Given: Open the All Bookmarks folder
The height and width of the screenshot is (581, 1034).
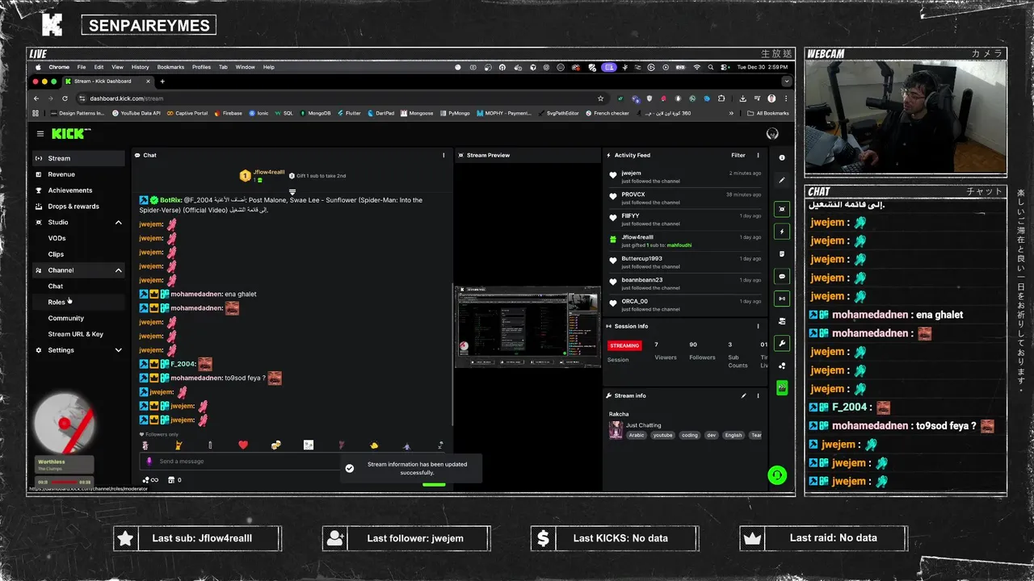Looking at the screenshot, I should (767, 113).
